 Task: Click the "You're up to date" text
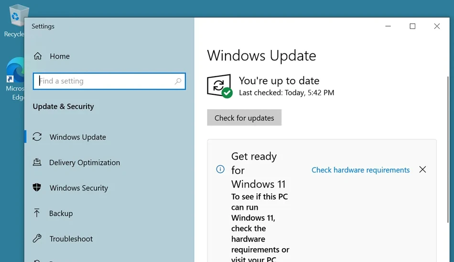point(279,81)
